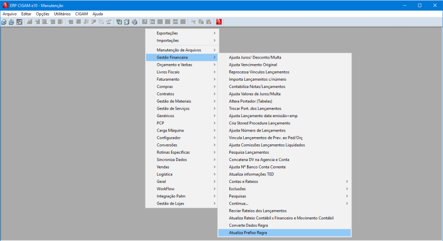
Task: Choose Contabiliza Notas/Lançamentos
Action: click(285, 87)
